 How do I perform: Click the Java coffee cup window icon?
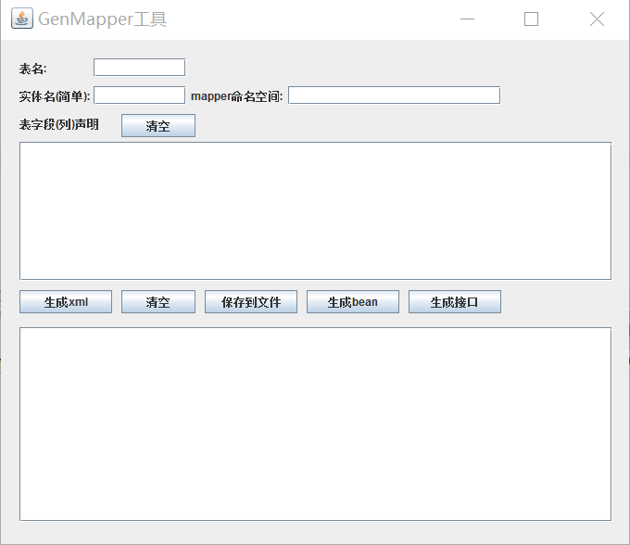point(21,19)
